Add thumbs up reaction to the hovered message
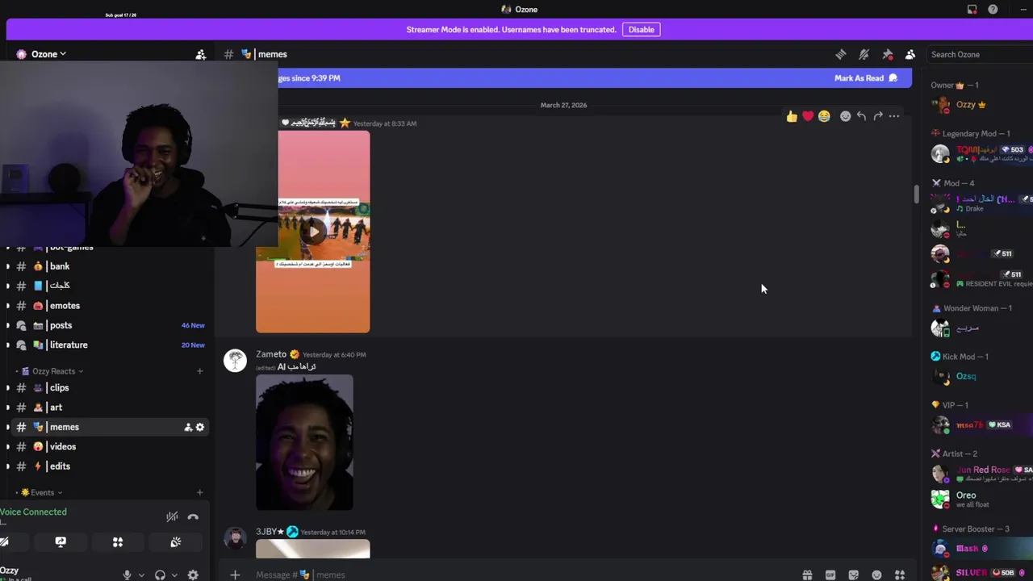 click(x=792, y=116)
